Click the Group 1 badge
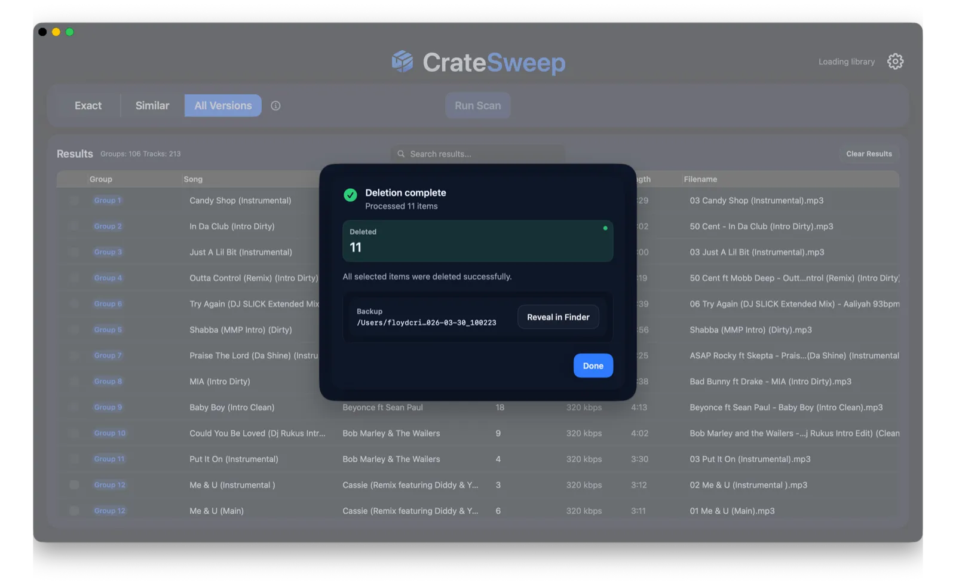This screenshot has width=956, height=586. coord(108,201)
